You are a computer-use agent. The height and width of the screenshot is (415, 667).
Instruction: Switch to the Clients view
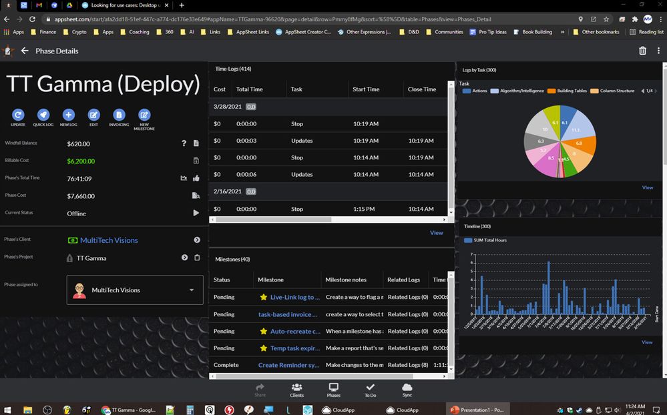[296, 390]
